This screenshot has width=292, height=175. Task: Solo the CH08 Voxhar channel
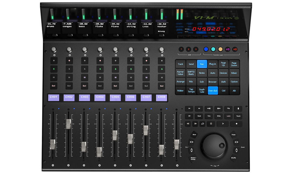pos(162,69)
